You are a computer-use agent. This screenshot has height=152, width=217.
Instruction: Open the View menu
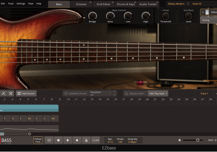31,4
